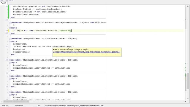Viewport: 190px width, 107px height.
Task: Click the horizontal scrollbar right arrow
Action: [185, 101]
